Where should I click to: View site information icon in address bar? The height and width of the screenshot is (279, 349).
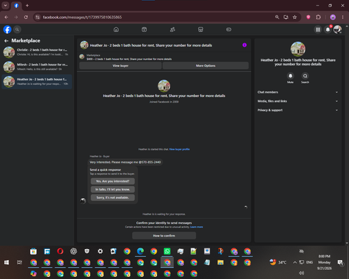(38, 17)
